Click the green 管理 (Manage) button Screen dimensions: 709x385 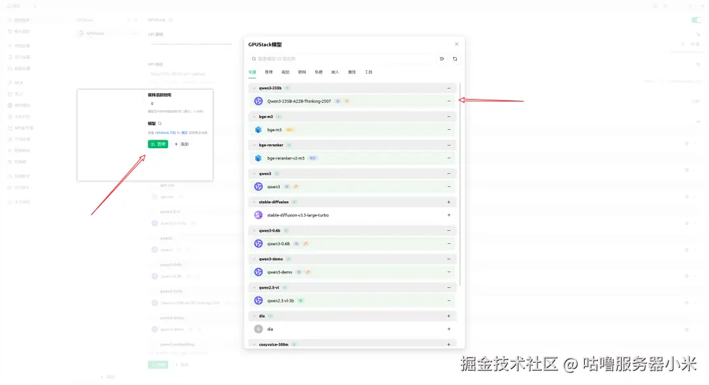(158, 144)
